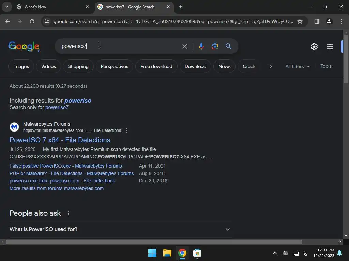Open Google quick settings gear
This screenshot has width=349, height=261.
coord(314,47)
